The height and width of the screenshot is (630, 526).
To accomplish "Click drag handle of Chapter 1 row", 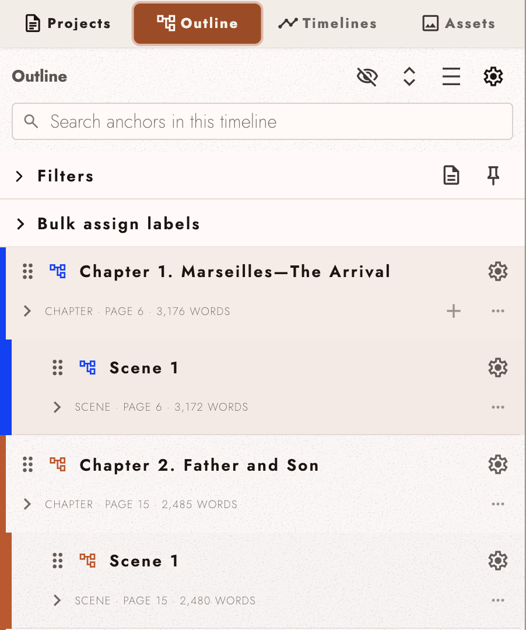I will coord(28,271).
